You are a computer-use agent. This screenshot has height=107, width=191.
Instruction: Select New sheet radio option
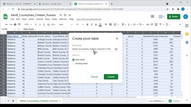[73, 60]
